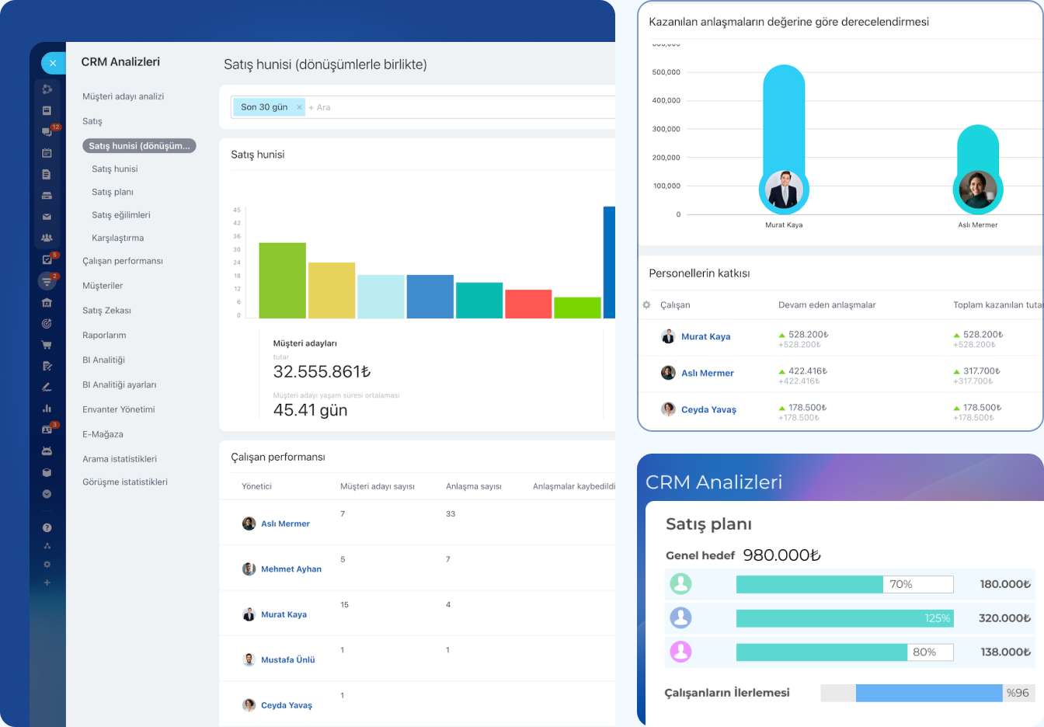1044x727 pixels.
Task: Open the robot automation icon in the sidebar
Action: click(x=47, y=450)
